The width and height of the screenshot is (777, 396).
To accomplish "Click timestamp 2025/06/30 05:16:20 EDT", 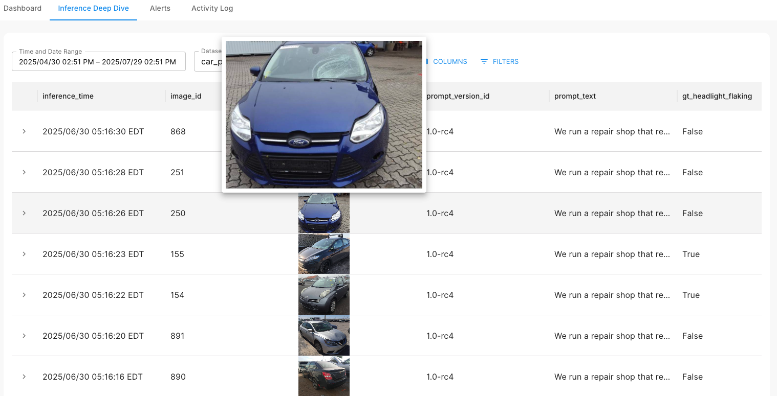I will pos(93,336).
